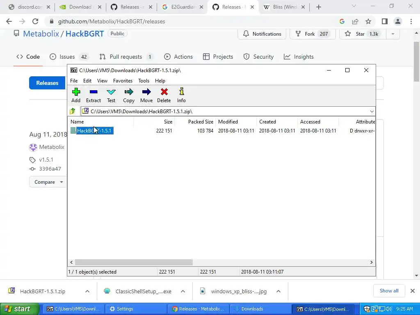
Task: Reload the GitHub page
Action: coord(35,21)
